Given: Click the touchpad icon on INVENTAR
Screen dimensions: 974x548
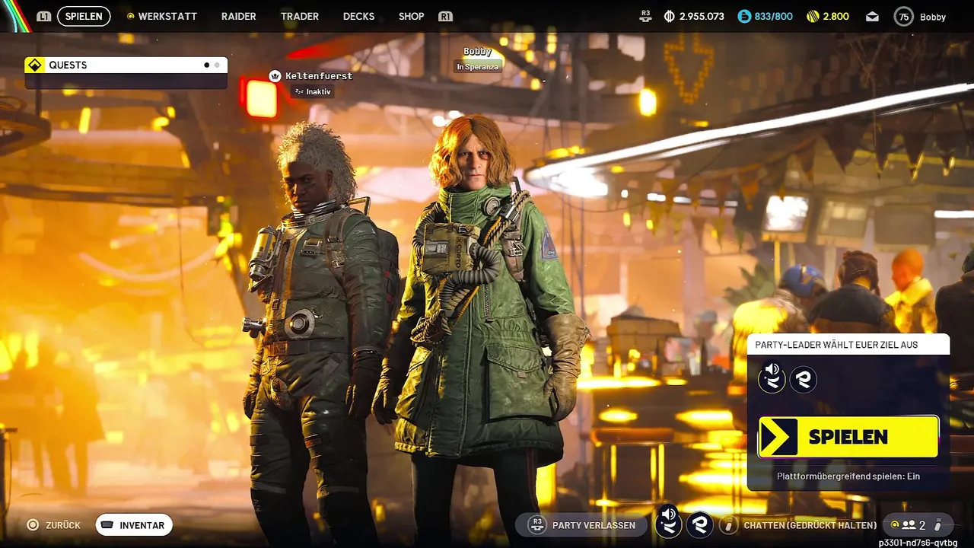Looking at the screenshot, I should (x=107, y=525).
